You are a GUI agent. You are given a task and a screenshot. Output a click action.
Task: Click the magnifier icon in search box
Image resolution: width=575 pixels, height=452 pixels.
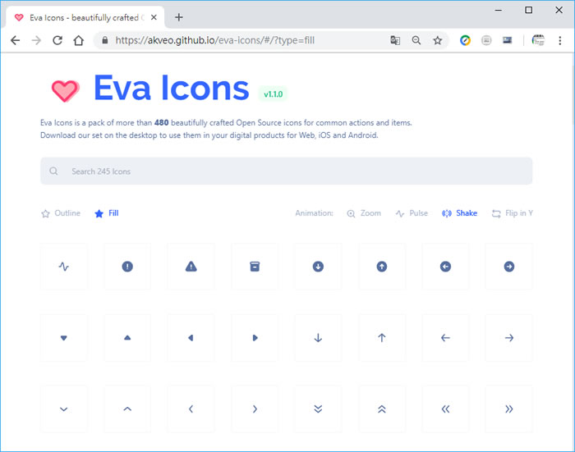point(53,171)
